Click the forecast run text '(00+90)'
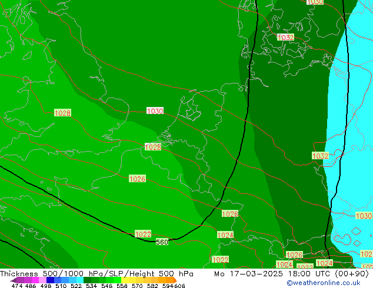 pos(352,274)
